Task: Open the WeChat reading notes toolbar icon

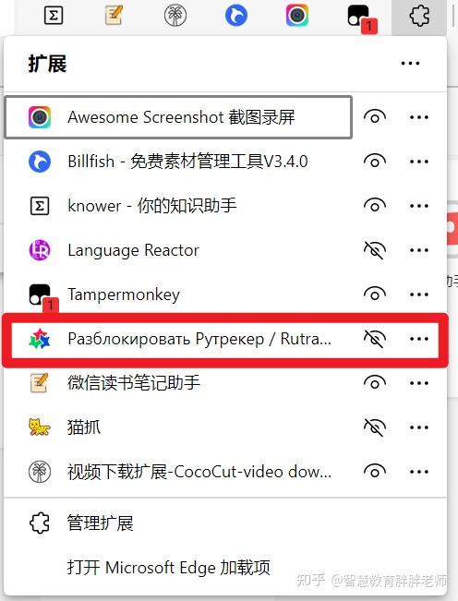Action: pos(114,16)
